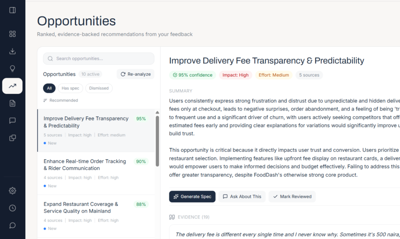Screen dimensions: 400x239
Task: Open the document specs icon
Action: tap(13, 103)
